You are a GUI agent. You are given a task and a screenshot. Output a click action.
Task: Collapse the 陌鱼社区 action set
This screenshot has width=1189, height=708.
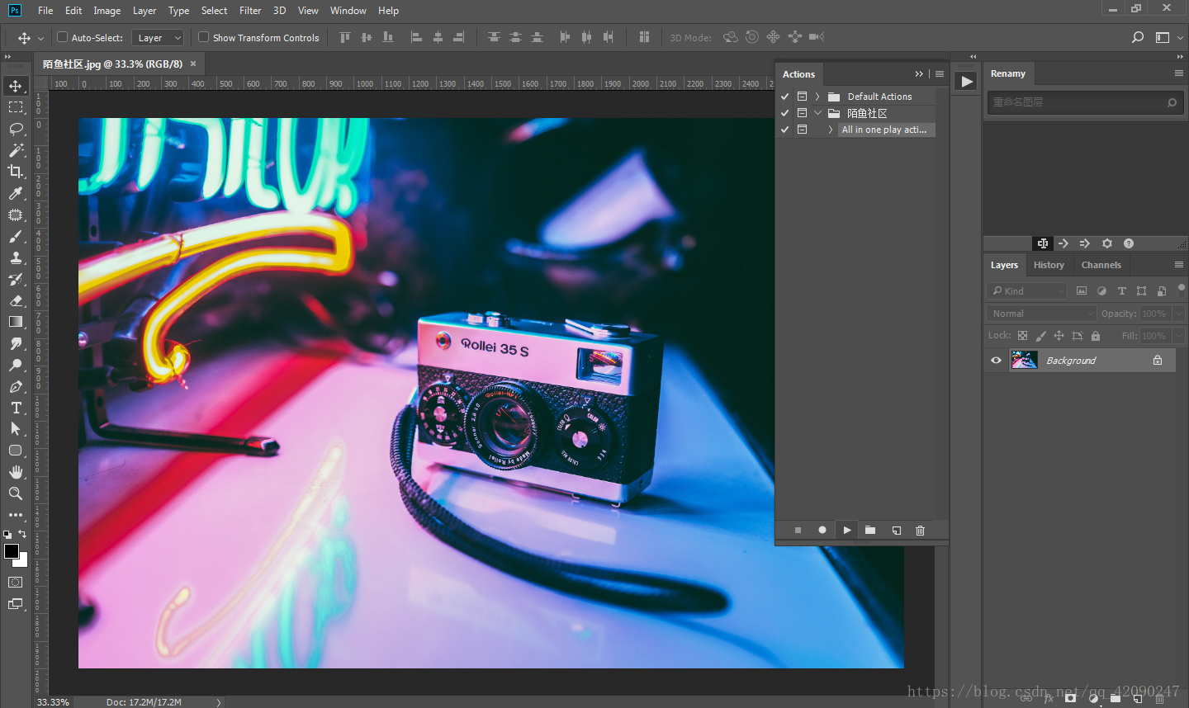pyautogui.click(x=817, y=113)
